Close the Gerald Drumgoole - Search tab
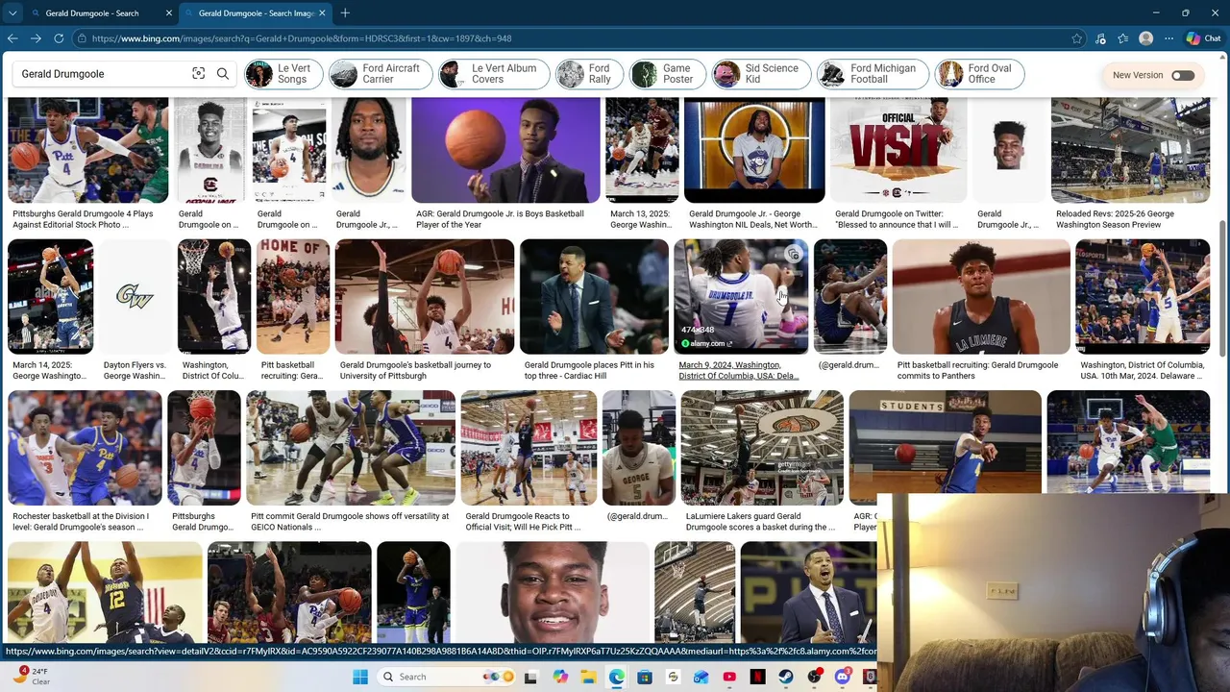1230x692 pixels. coord(169,12)
